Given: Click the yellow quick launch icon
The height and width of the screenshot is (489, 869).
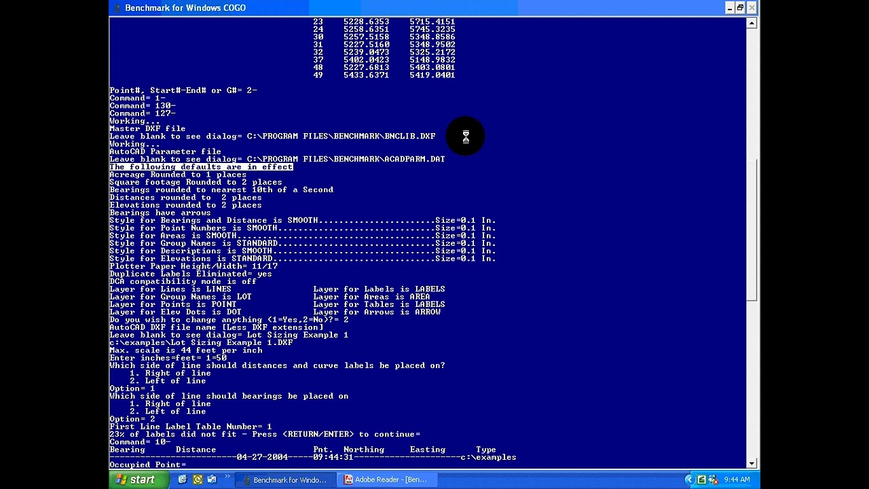Looking at the screenshot, I should pyautogui.click(x=198, y=479).
